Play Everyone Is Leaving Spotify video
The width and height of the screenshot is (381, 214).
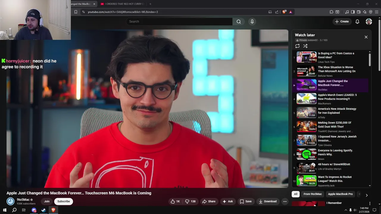[330, 155]
